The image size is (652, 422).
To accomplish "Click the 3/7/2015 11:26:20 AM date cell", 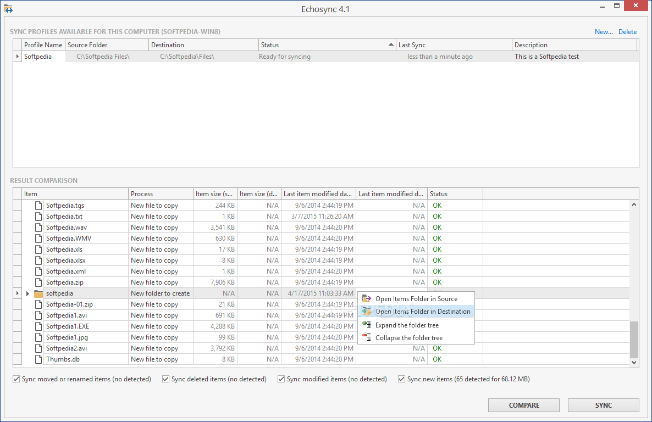I will (x=318, y=216).
